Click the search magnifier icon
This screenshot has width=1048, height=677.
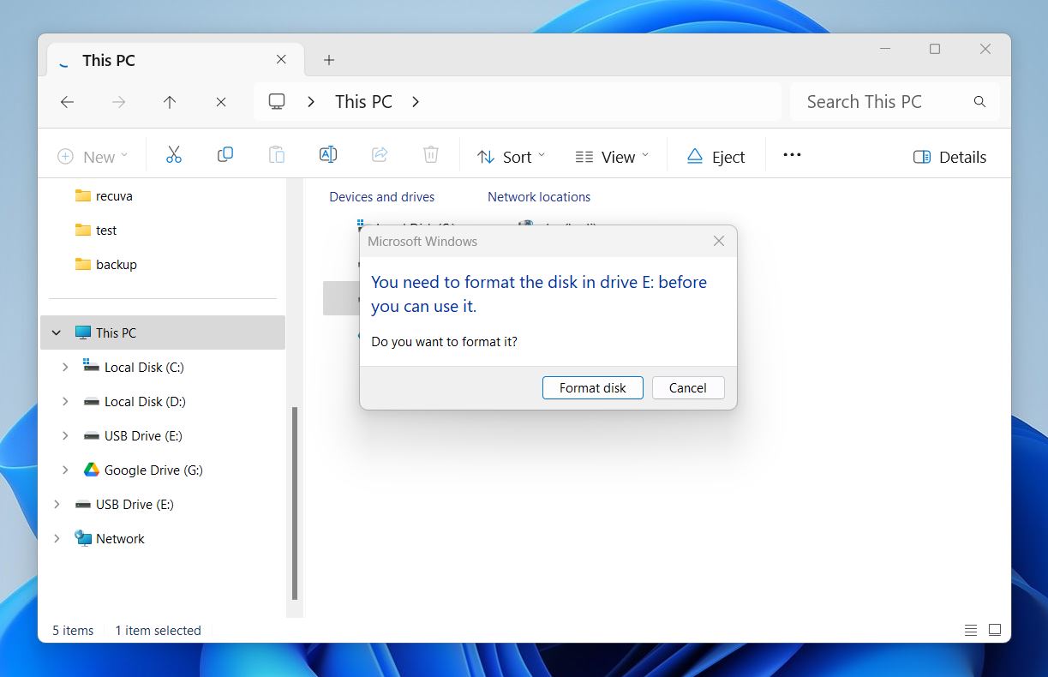tap(979, 102)
